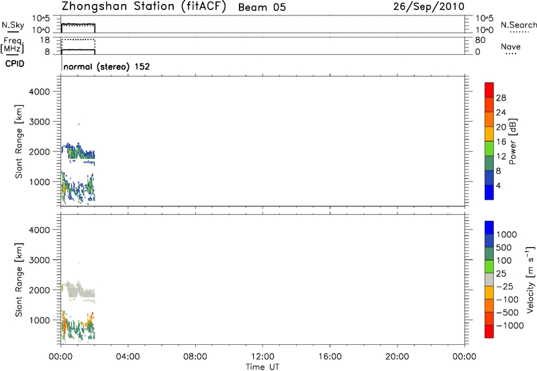Image resolution: width=537 pixels, height=371 pixels.
Task: Click the near-range scatter cluster in Velocity panel
Action: (x=77, y=327)
